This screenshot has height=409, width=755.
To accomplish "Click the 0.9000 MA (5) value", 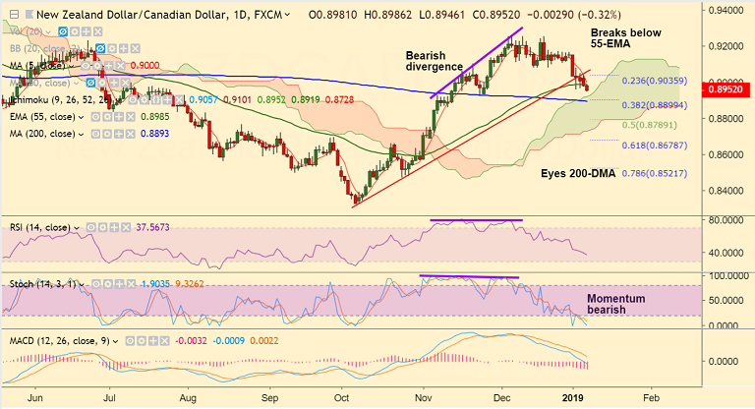I will coord(145,66).
